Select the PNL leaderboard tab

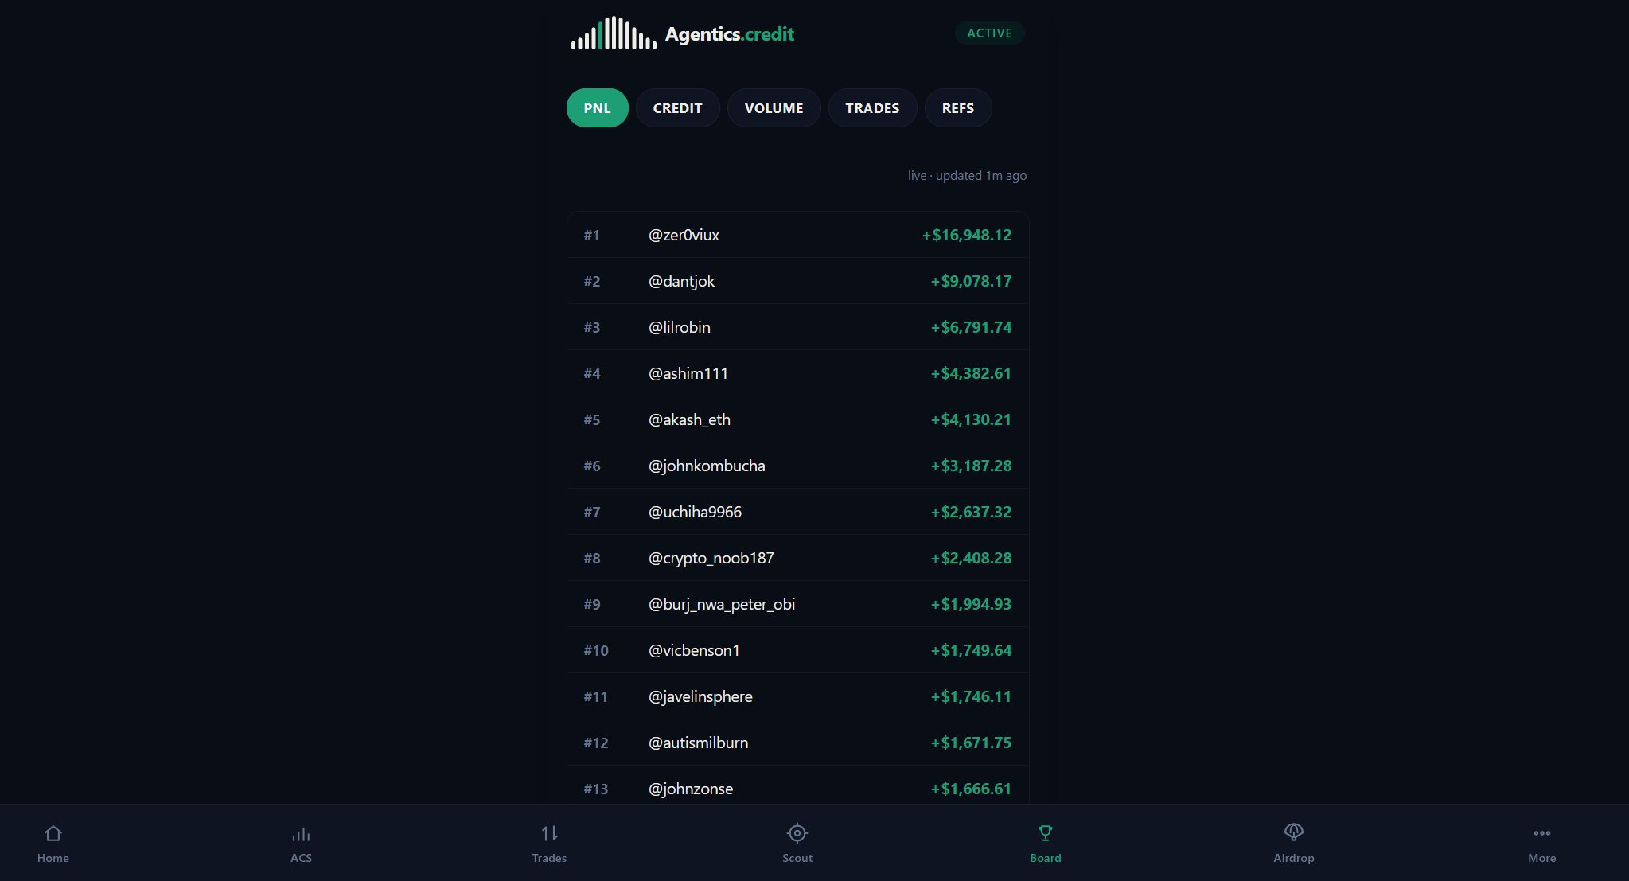pos(598,108)
